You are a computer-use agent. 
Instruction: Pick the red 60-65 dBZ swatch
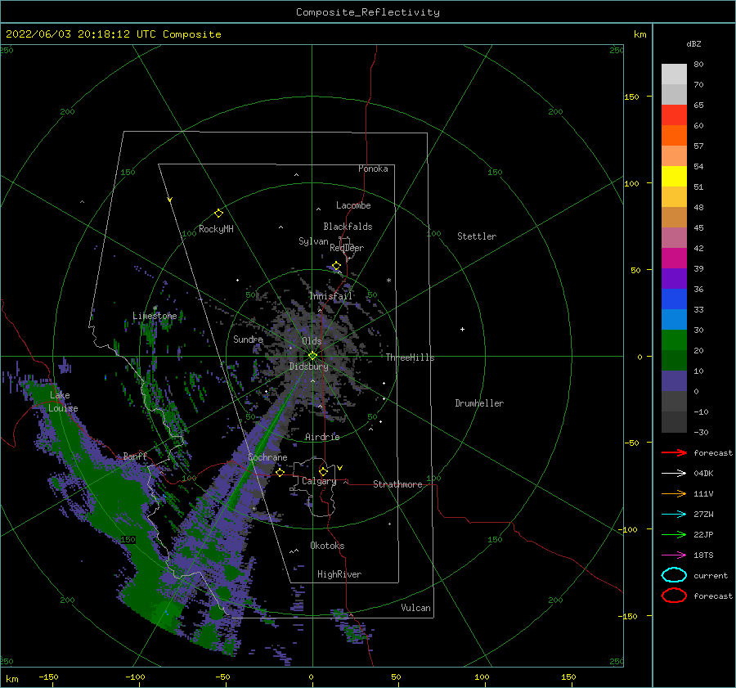click(x=674, y=115)
